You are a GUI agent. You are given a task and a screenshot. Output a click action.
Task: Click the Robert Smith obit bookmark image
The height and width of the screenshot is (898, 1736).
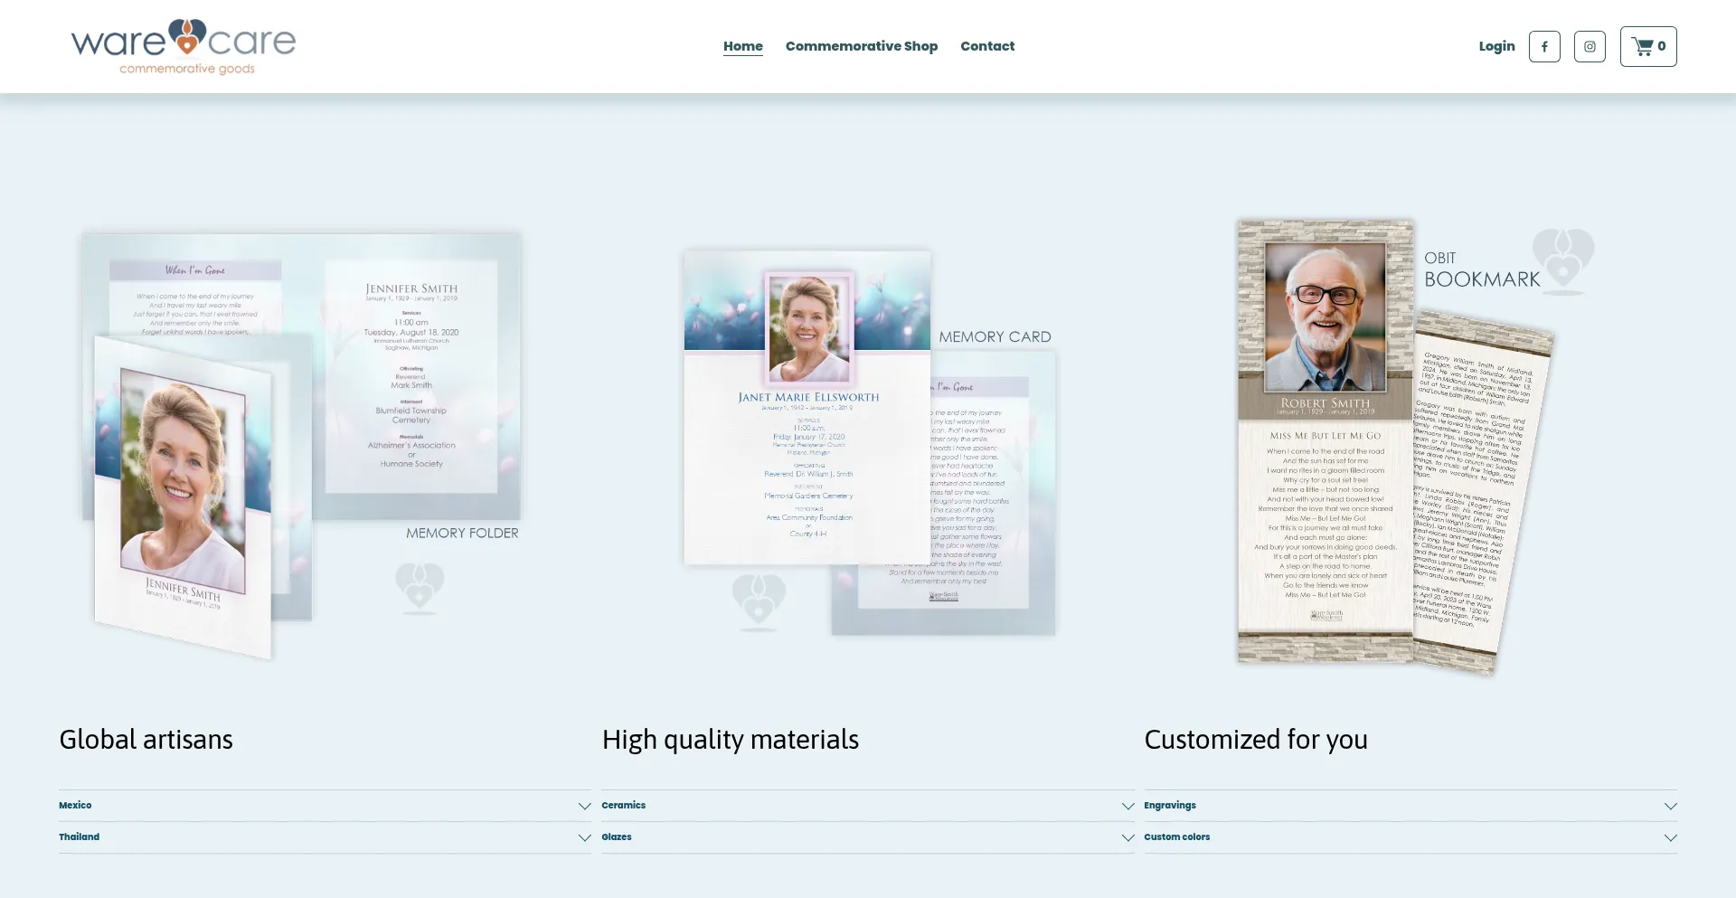click(x=1325, y=440)
